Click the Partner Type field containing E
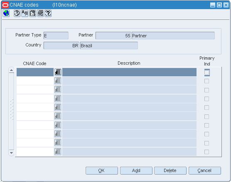231x182 pixels. (56, 36)
